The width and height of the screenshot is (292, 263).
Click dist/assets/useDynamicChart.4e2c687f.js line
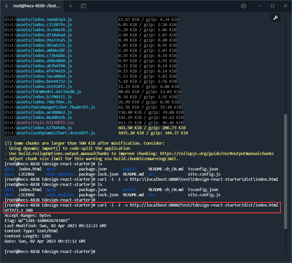[50, 133]
